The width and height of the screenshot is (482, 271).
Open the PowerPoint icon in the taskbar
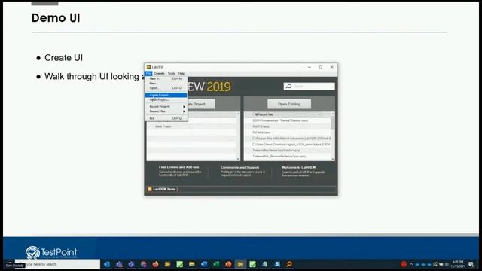click(x=228, y=264)
